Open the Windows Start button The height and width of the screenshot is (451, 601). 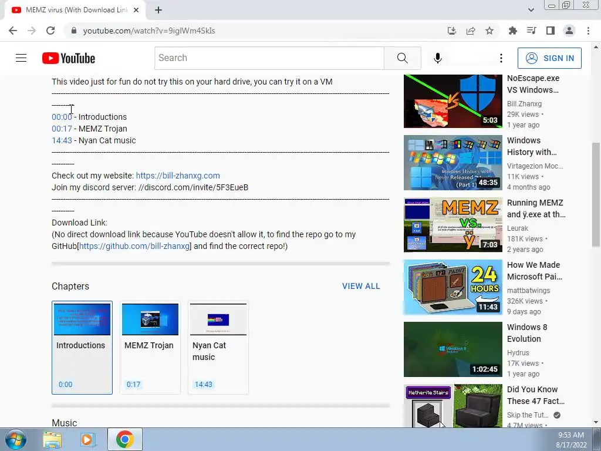click(16, 439)
